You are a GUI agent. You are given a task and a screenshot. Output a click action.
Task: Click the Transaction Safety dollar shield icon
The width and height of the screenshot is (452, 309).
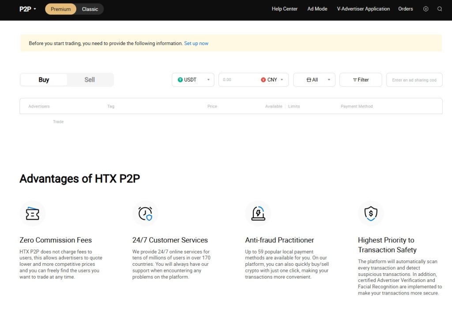[x=371, y=213]
